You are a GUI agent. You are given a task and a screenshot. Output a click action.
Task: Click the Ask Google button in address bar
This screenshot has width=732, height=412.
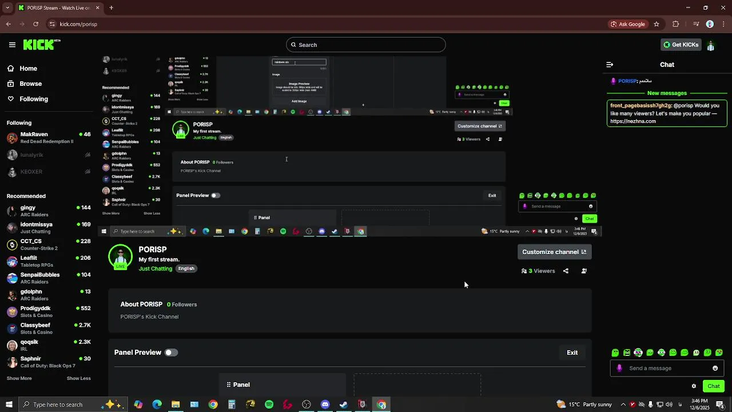pos(628,24)
